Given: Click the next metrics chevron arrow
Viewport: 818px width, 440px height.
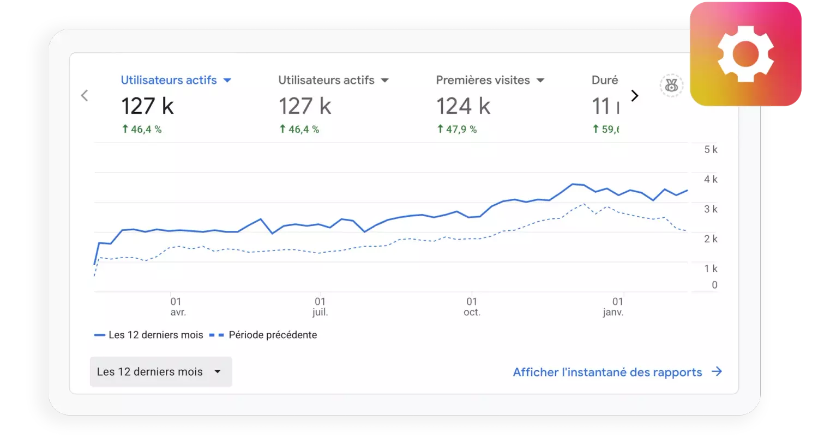Looking at the screenshot, I should tap(634, 95).
